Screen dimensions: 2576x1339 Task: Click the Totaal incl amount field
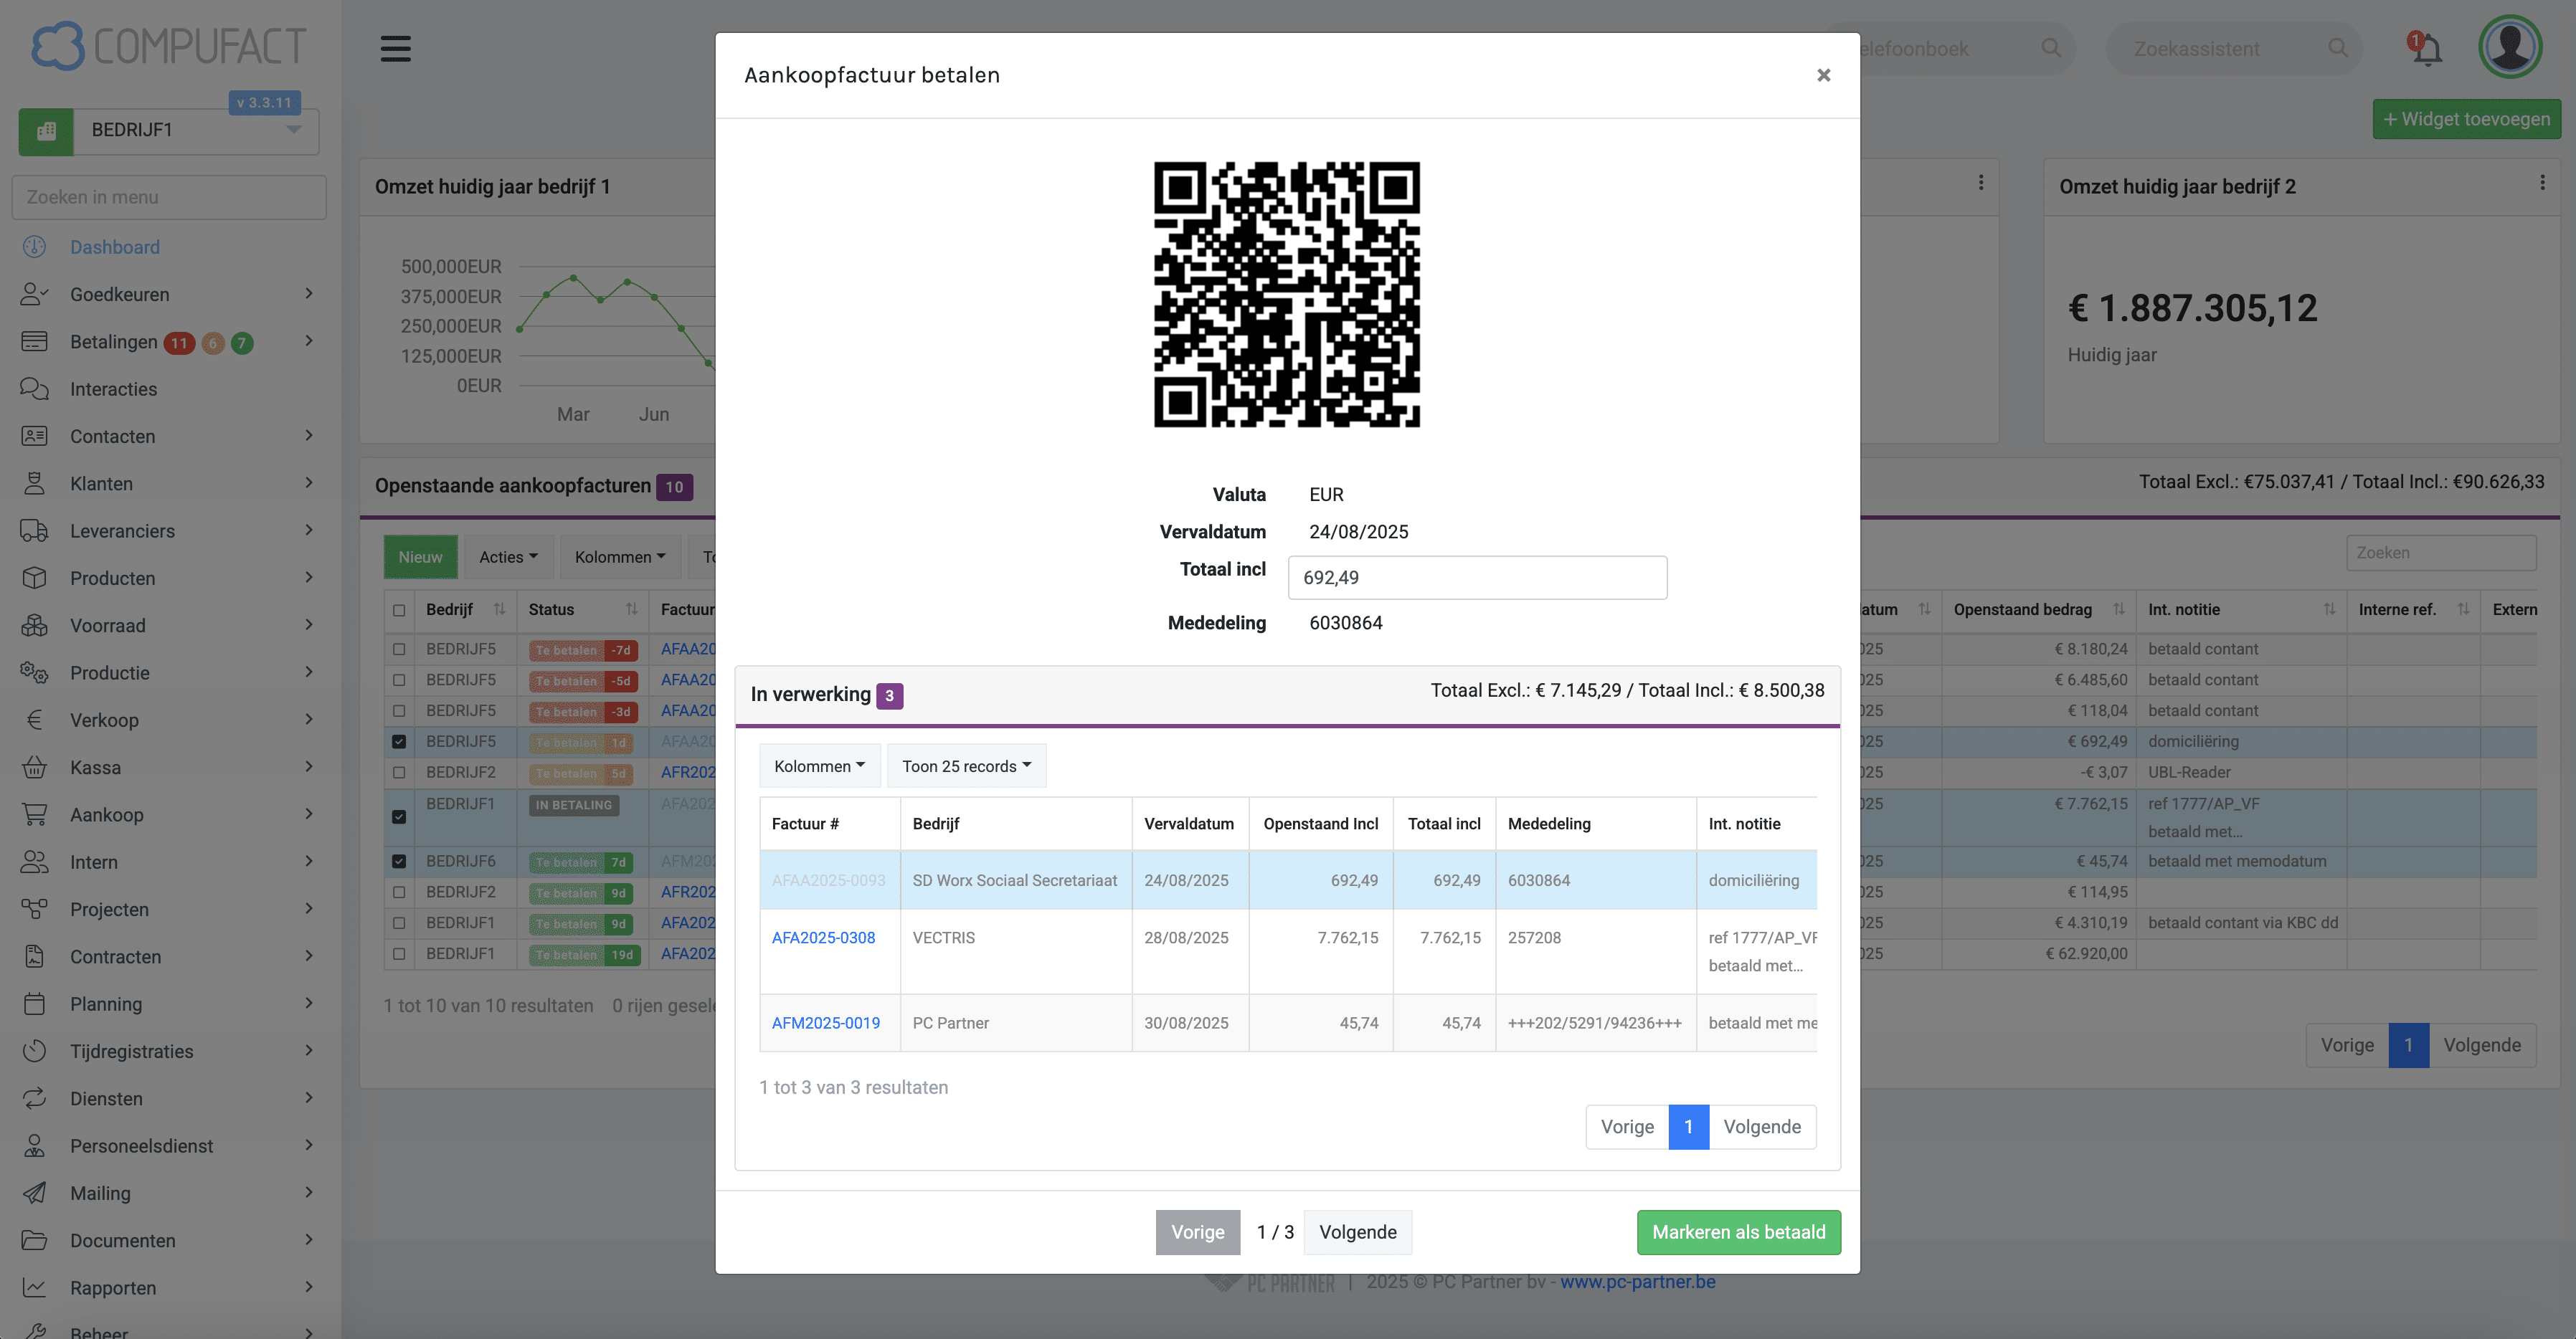[1477, 578]
